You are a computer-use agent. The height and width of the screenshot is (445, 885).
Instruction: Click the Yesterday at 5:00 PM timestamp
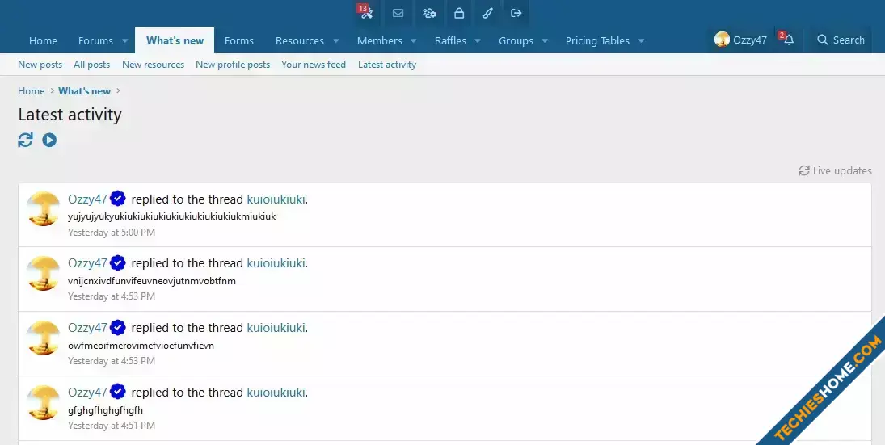112,233
